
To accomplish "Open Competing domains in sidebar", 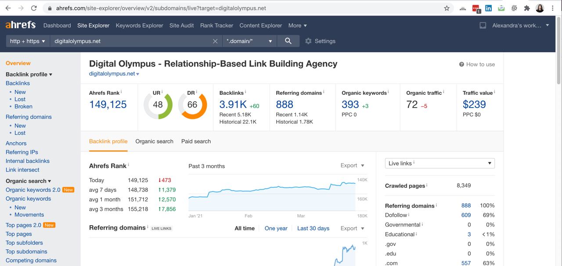I will tap(31, 260).
